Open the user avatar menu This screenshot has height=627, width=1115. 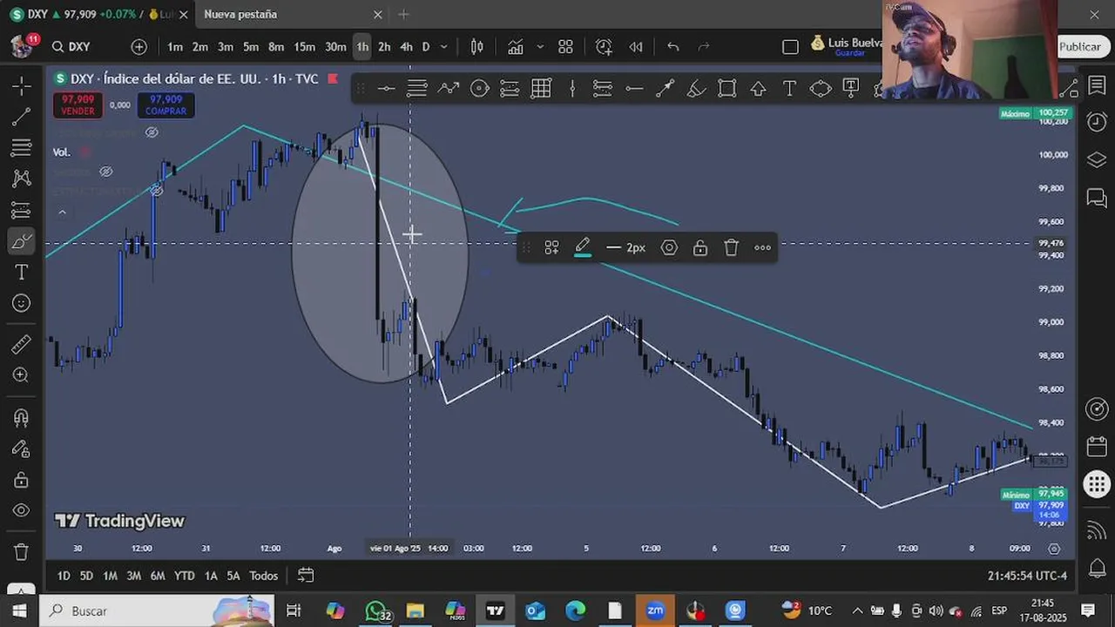point(22,46)
